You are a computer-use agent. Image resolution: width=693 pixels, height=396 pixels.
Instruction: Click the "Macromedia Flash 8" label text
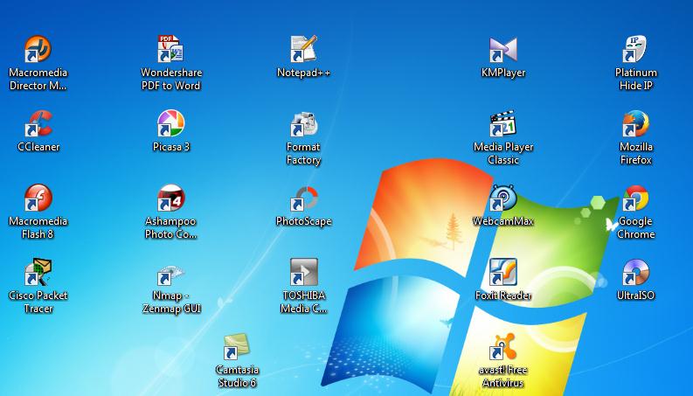pyautogui.click(x=38, y=227)
